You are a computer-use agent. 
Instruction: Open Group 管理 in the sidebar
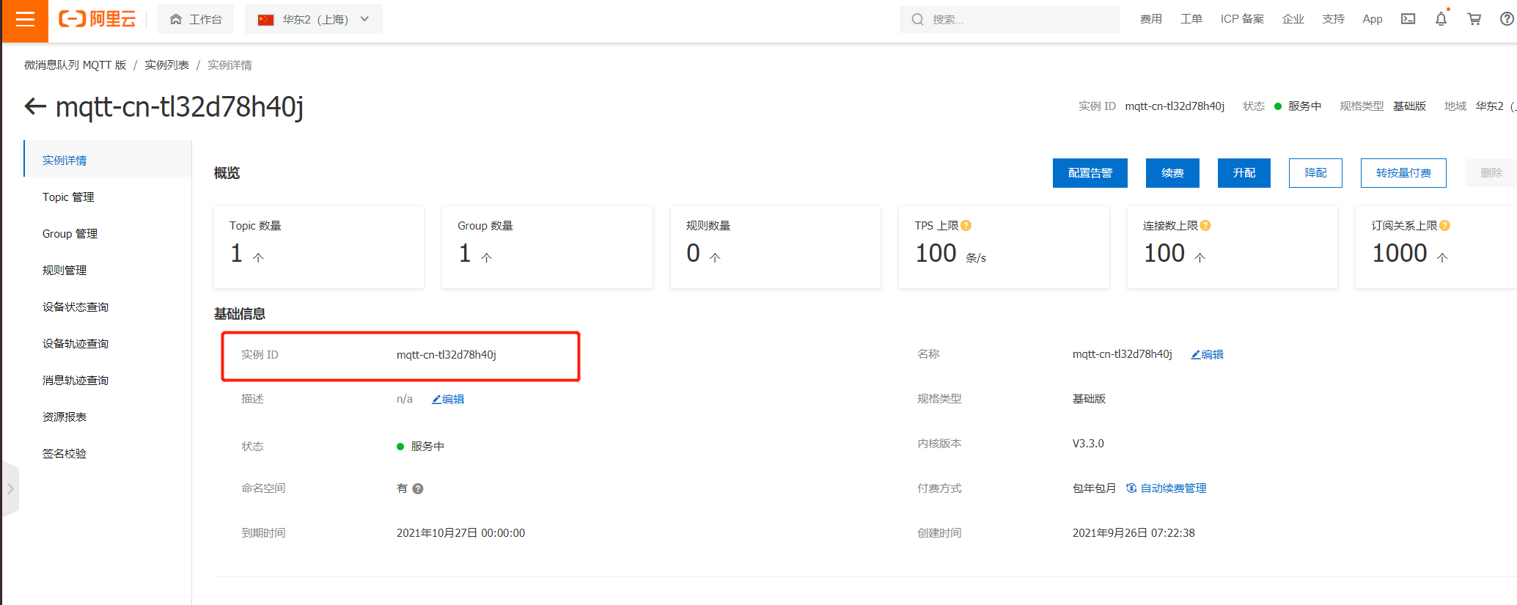[70, 234]
